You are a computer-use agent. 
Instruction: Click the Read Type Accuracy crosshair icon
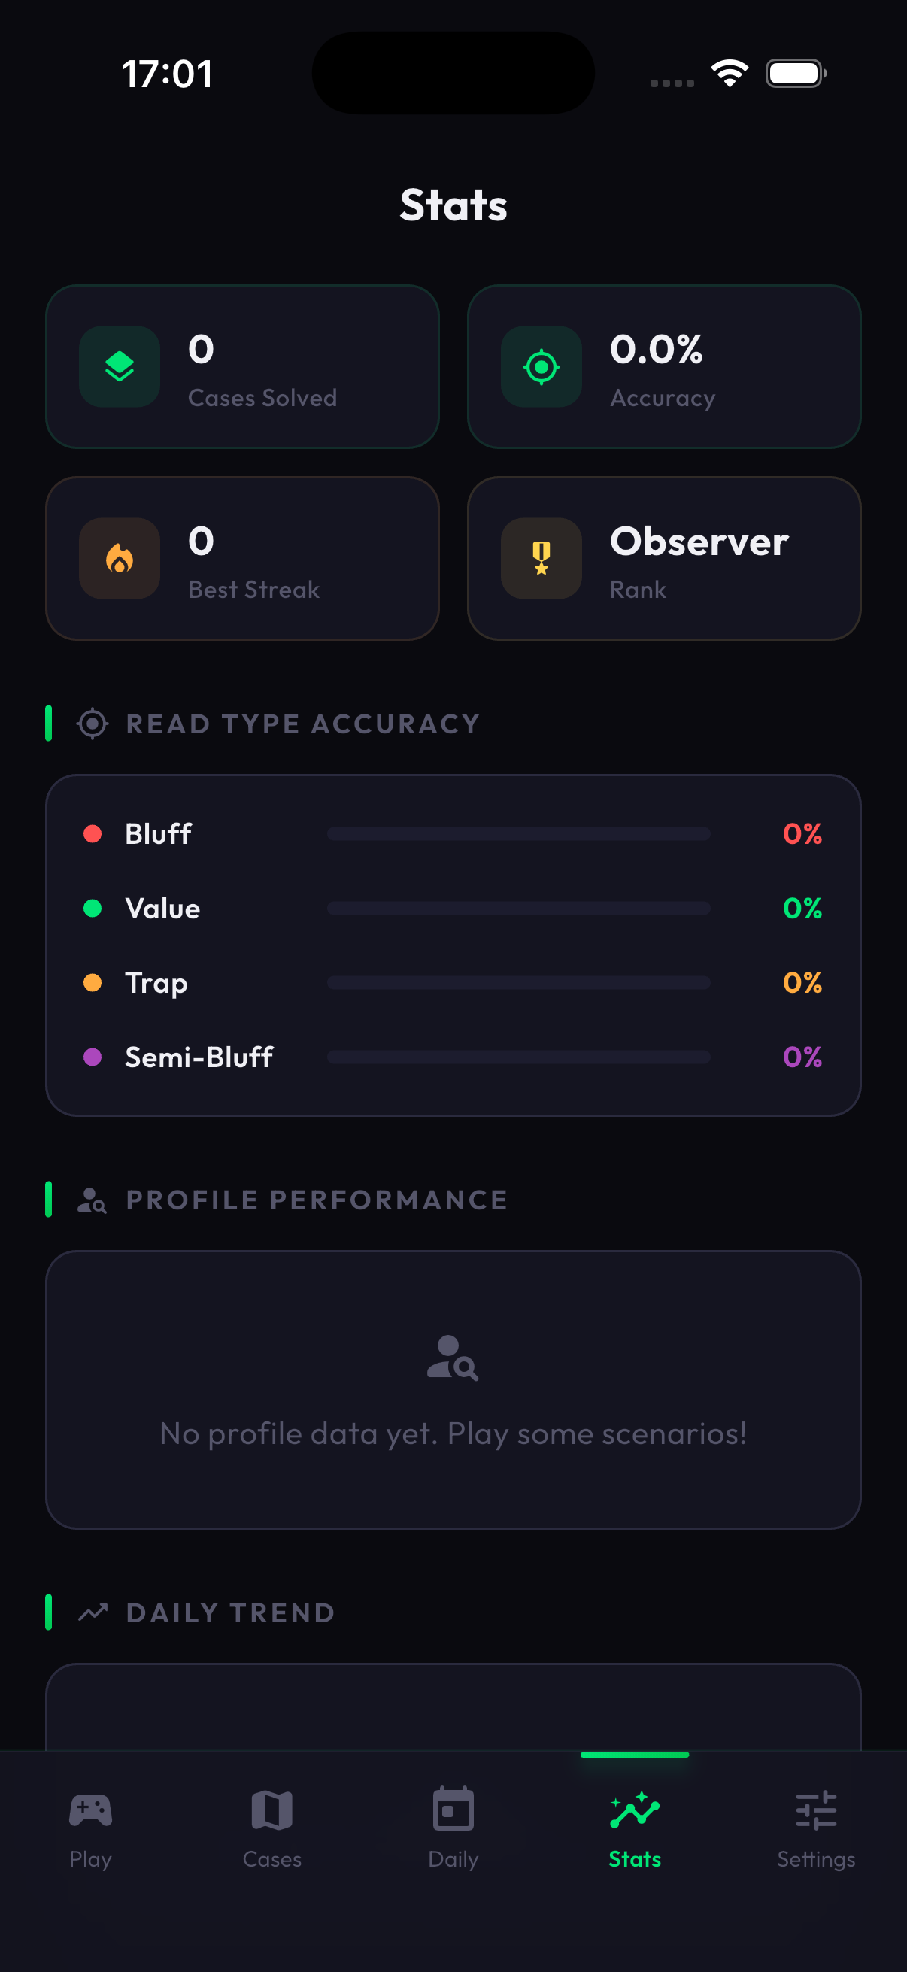(x=92, y=724)
